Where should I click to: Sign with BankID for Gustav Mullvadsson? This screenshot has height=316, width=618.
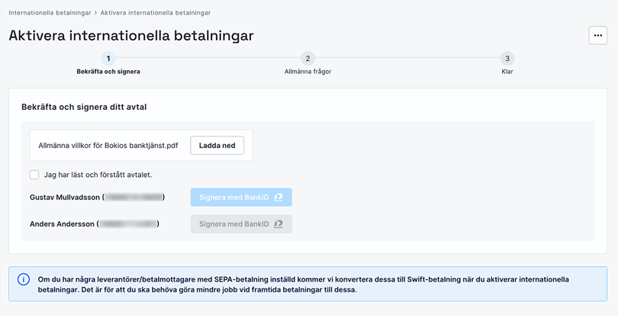pos(241,197)
